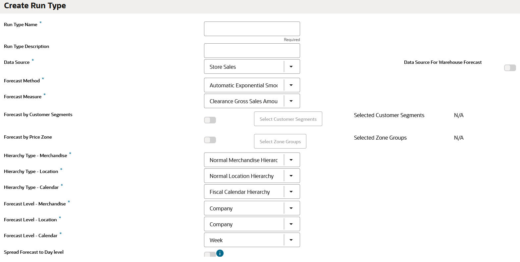Open Forecast Level - Merchandise dropdown
520x262 pixels.
291,208
